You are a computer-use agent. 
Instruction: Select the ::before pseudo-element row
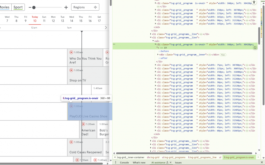pos(164,51)
